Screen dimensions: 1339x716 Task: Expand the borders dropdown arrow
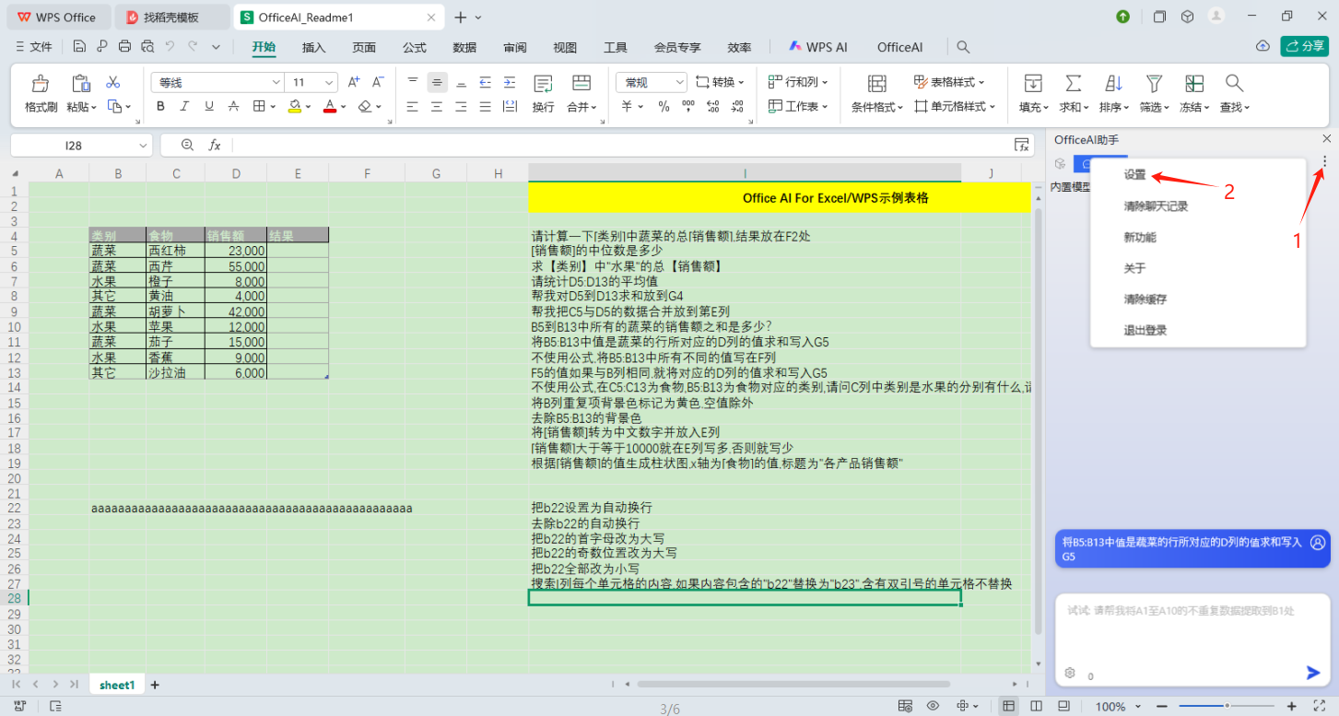pyautogui.click(x=273, y=107)
